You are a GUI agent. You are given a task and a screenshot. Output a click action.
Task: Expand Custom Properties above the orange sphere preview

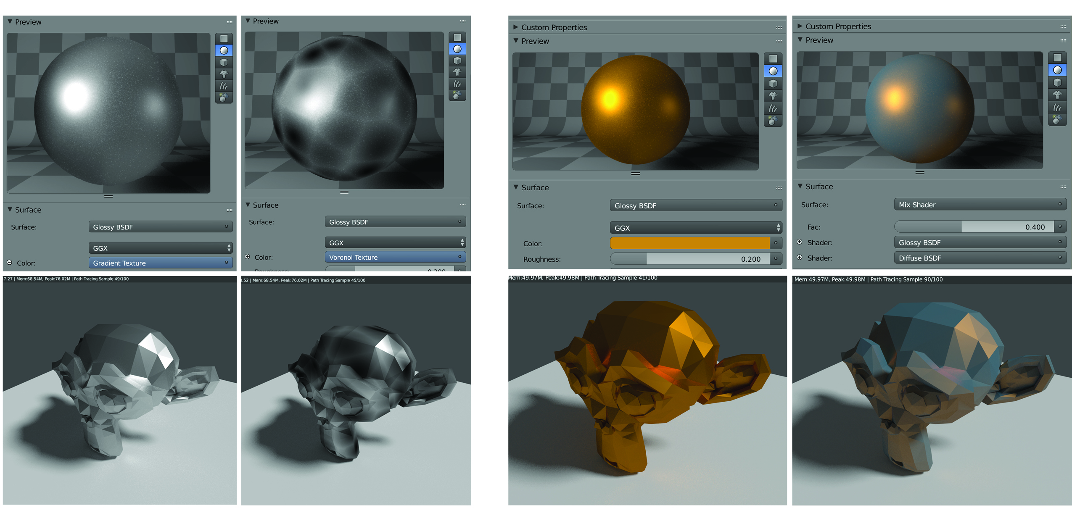(515, 27)
